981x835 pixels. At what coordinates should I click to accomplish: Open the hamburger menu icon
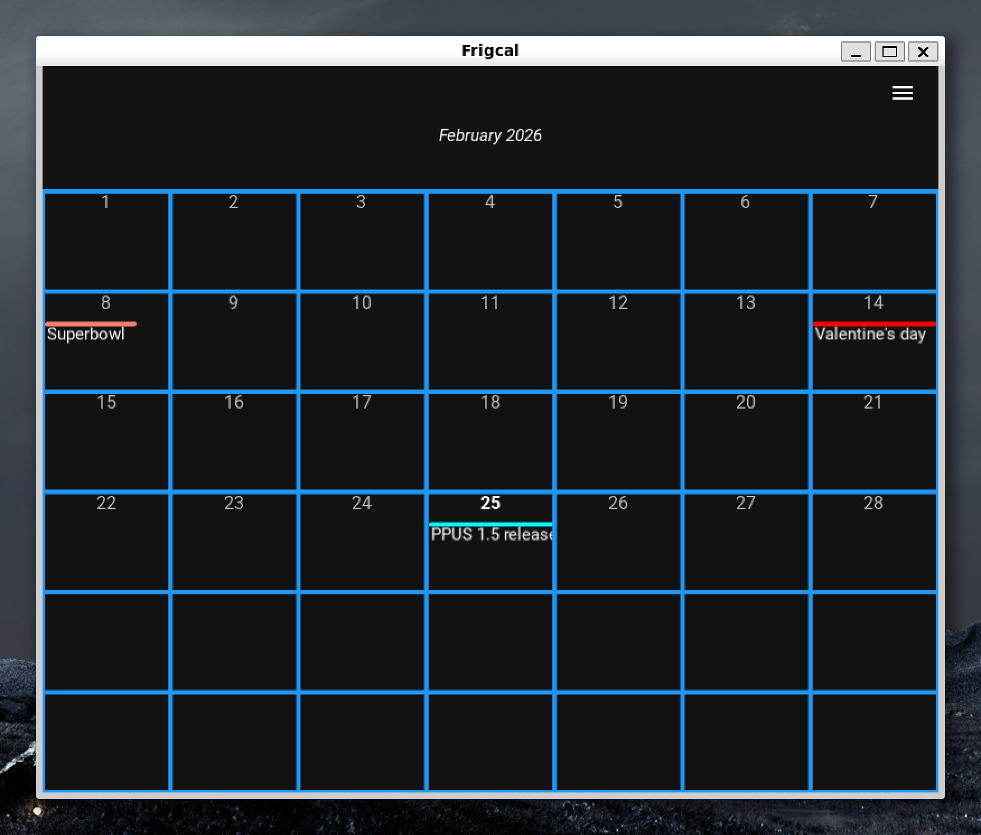pos(902,93)
